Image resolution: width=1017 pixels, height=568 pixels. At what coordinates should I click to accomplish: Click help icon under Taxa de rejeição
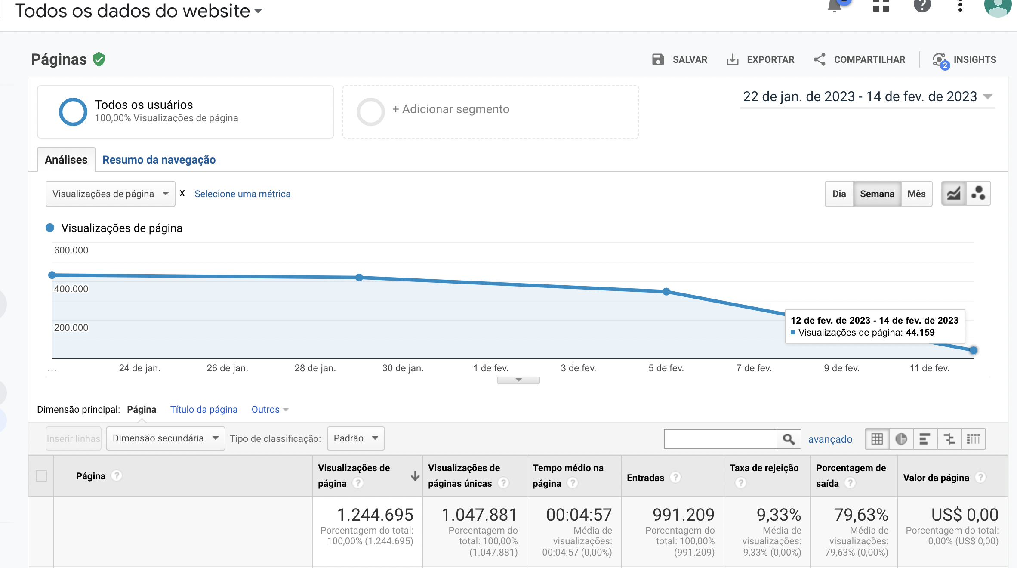(x=740, y=483)
